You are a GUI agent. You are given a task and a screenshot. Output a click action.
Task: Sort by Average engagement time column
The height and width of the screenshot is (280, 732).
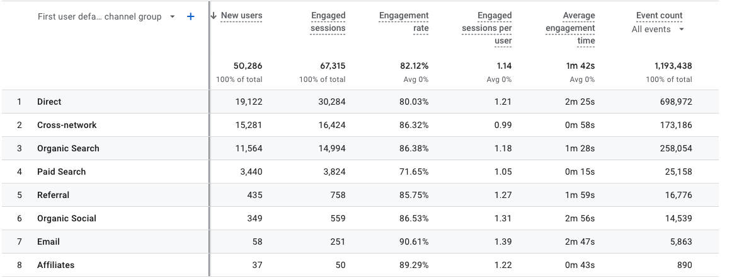(x=570, y=28)
